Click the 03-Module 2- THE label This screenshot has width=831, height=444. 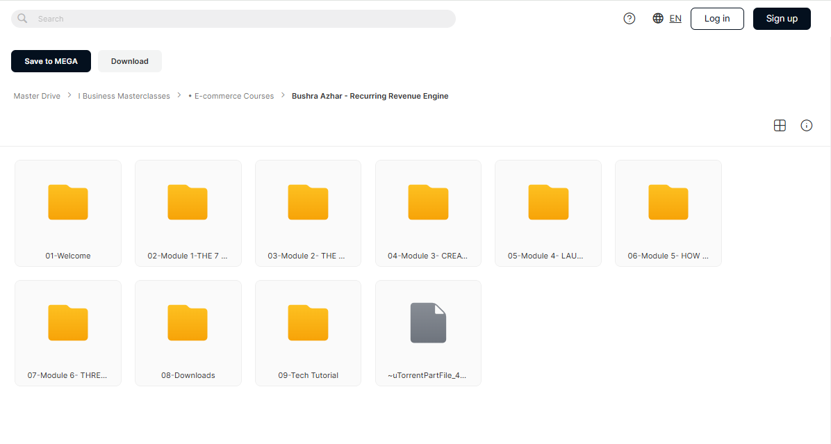click(306, 256)
